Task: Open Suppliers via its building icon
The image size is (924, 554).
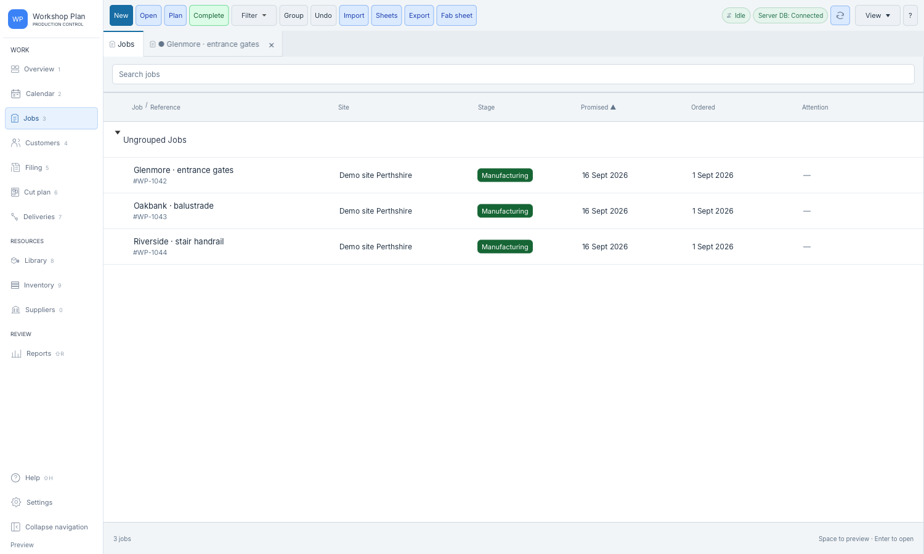Action: [x=16, y=310]
